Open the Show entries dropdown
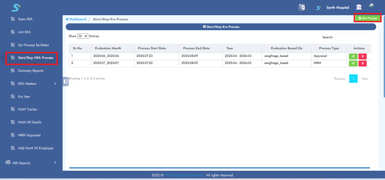 point(82,36)
